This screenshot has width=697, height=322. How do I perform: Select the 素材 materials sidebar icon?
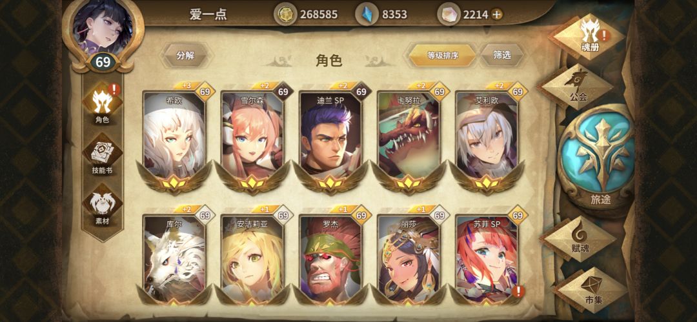point(102,205)
